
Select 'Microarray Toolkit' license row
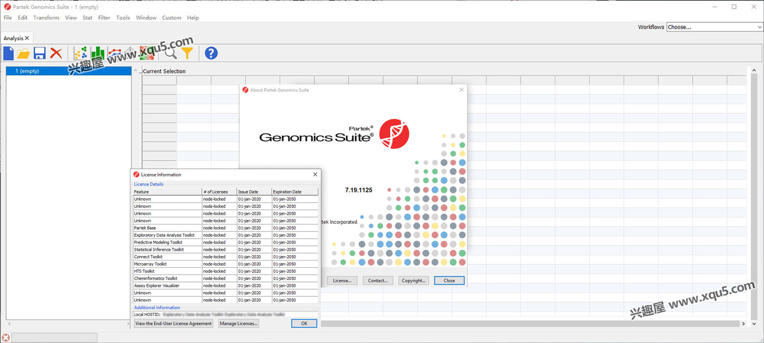(226, 264)
